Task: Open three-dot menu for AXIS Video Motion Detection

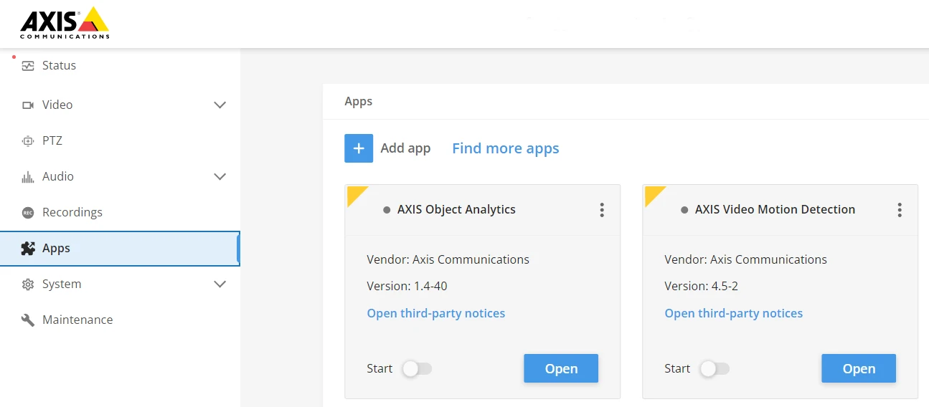Action: [x=900, y=210]
